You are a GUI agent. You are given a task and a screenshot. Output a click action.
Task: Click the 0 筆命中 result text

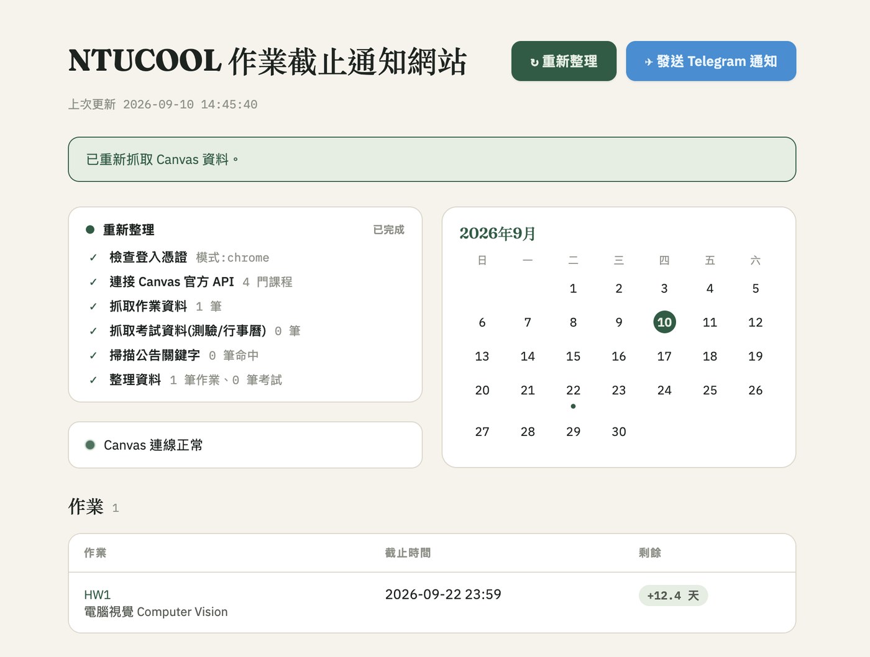(234, 355)
